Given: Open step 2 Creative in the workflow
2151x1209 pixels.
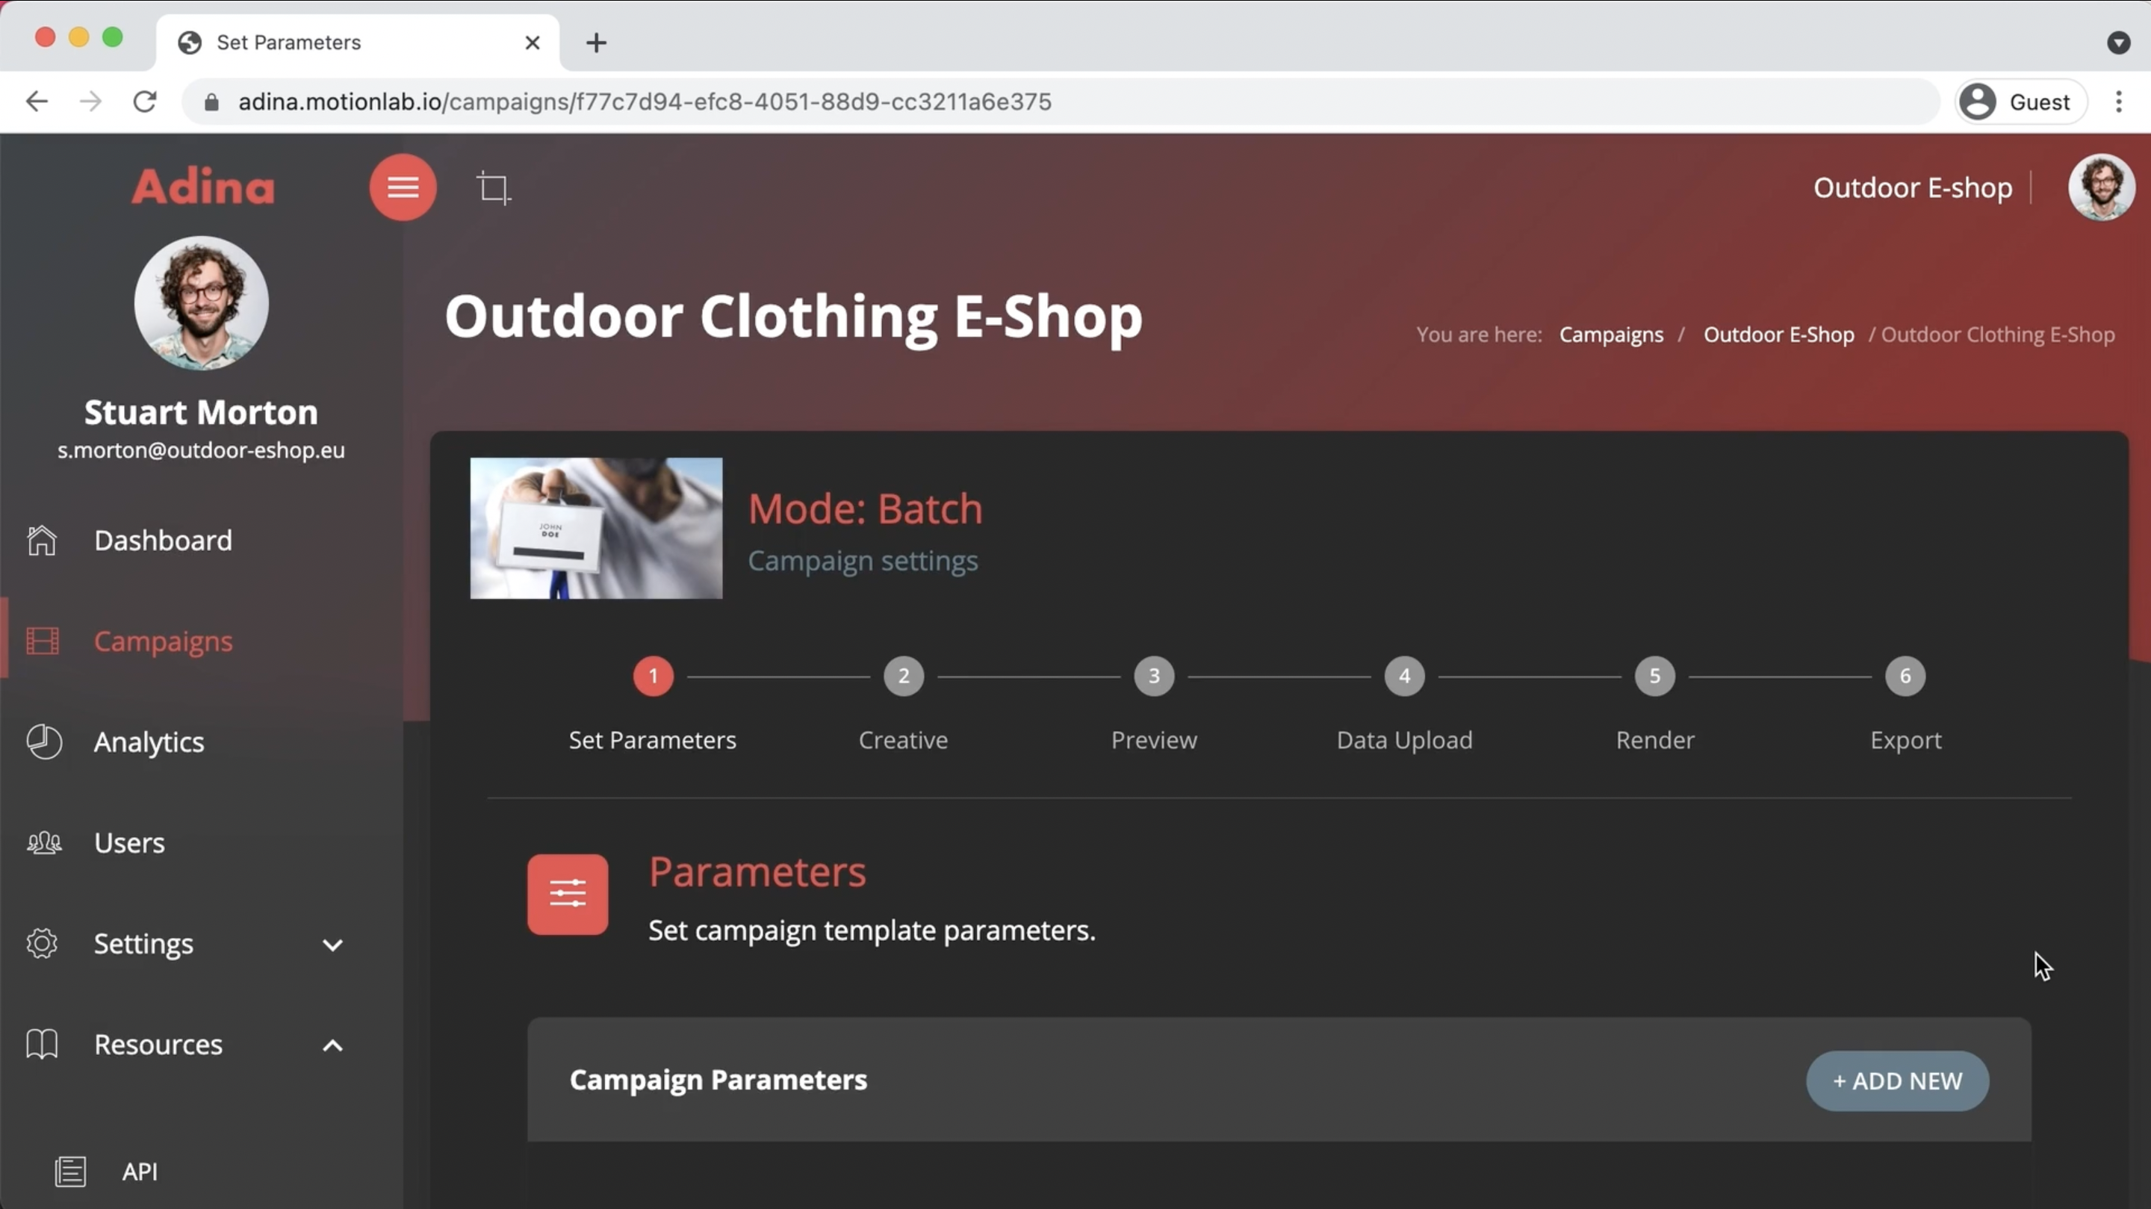Looking at the screenshot, I should (903, 677).
